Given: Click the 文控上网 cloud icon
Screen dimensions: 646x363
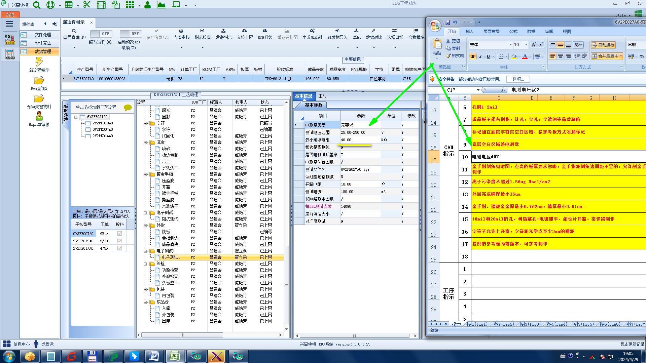Looking at the screenshot, I should point(245,31).
